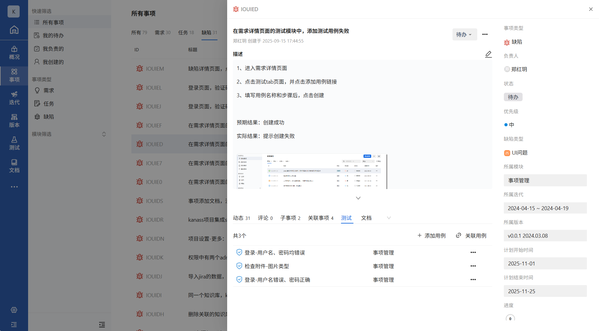Expand the description with down chevron

358,198
